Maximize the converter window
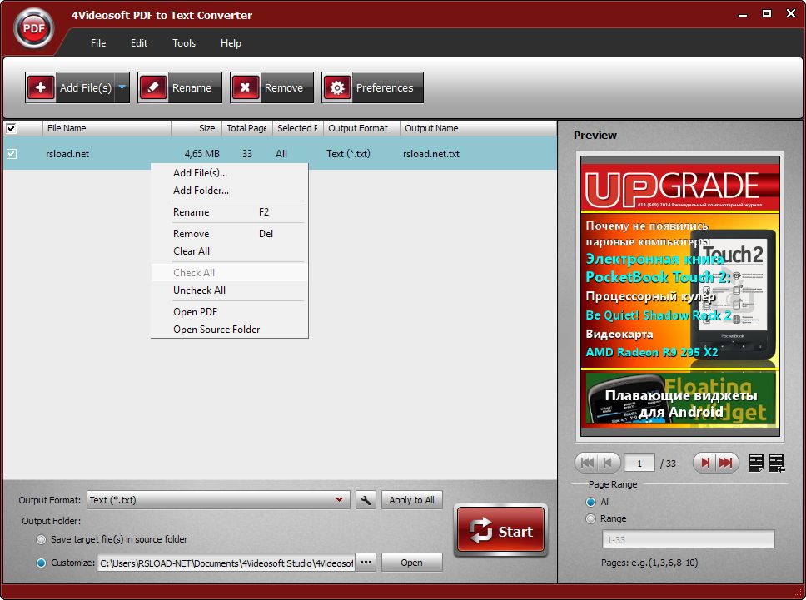This screenshot has width=806, height=600. click(x=767, y=14)
